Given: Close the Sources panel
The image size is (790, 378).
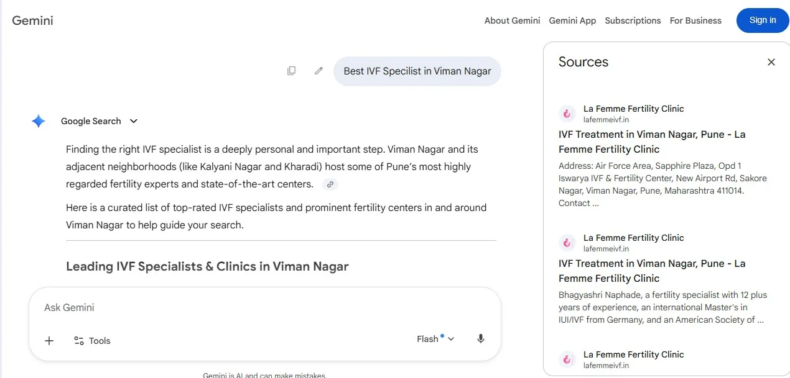Looking at the screenshot, I should [771, 62].
